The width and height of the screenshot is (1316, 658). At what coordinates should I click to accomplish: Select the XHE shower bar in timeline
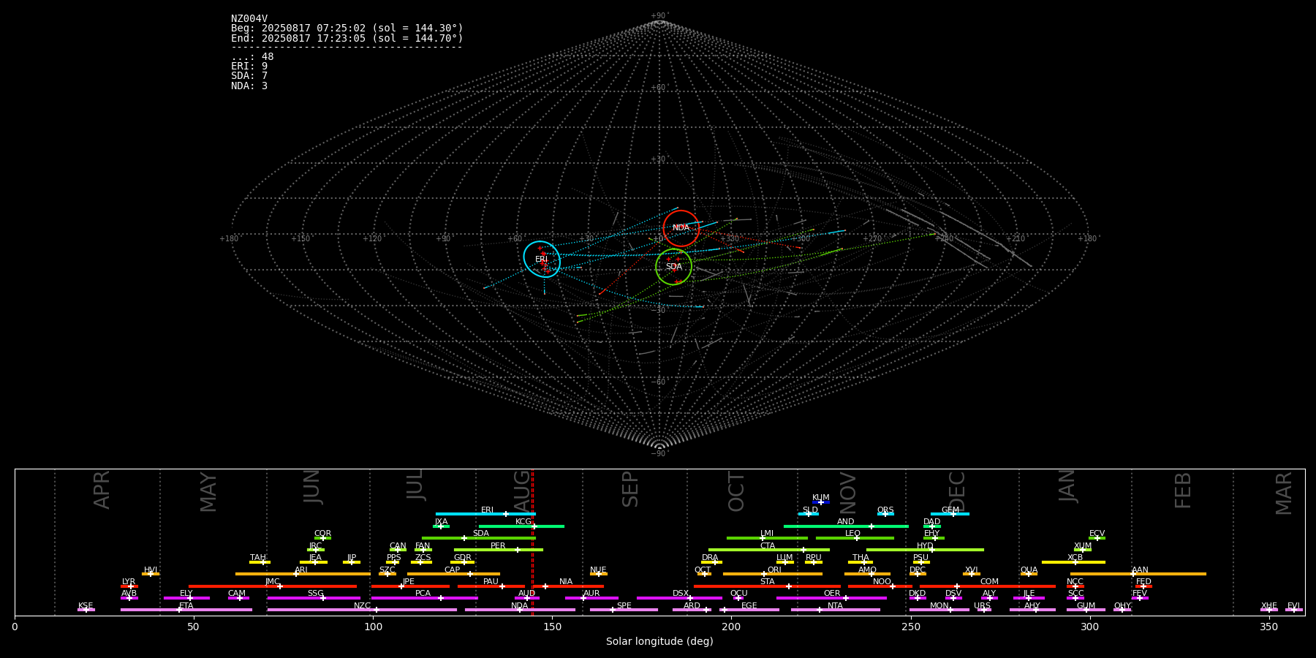(1269, 610)
